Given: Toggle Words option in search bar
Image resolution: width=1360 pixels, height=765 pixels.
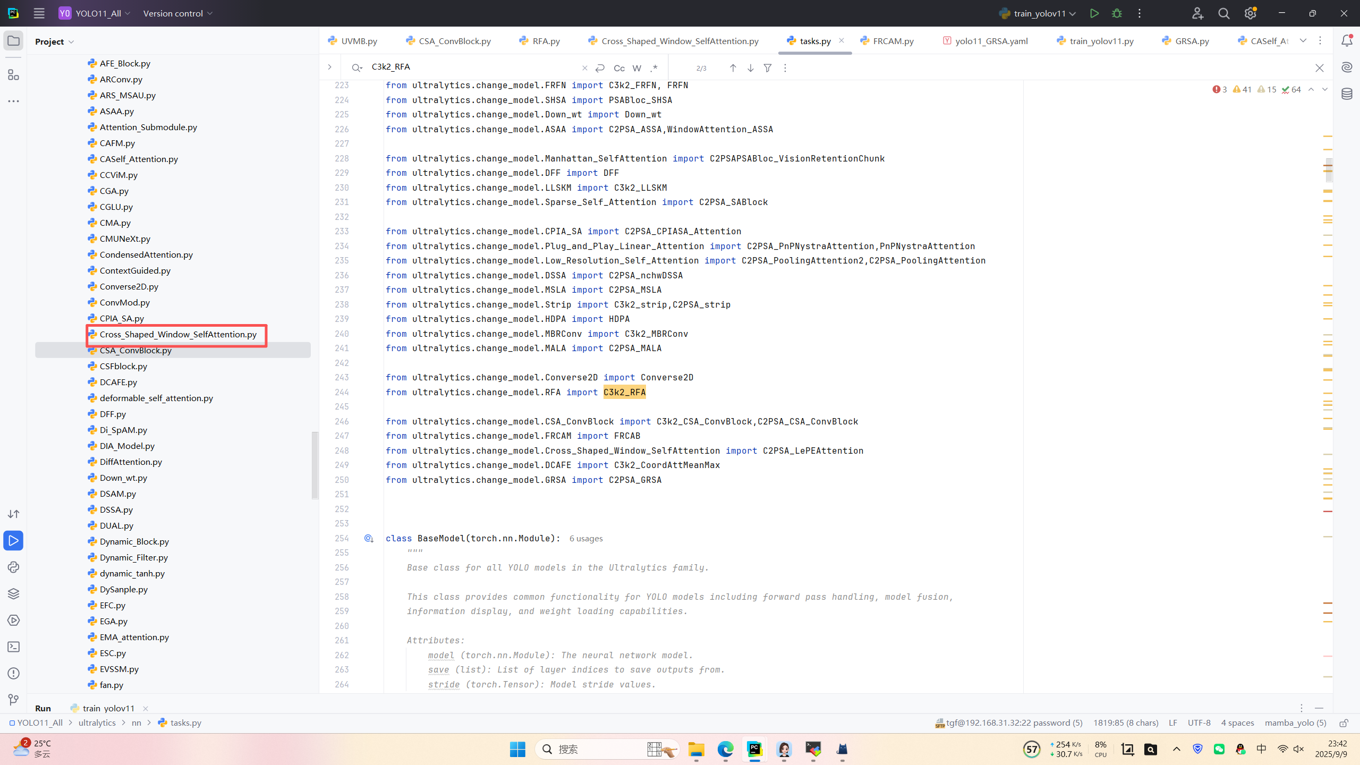Looking at the screenshot, I should [x=637, y=68].
